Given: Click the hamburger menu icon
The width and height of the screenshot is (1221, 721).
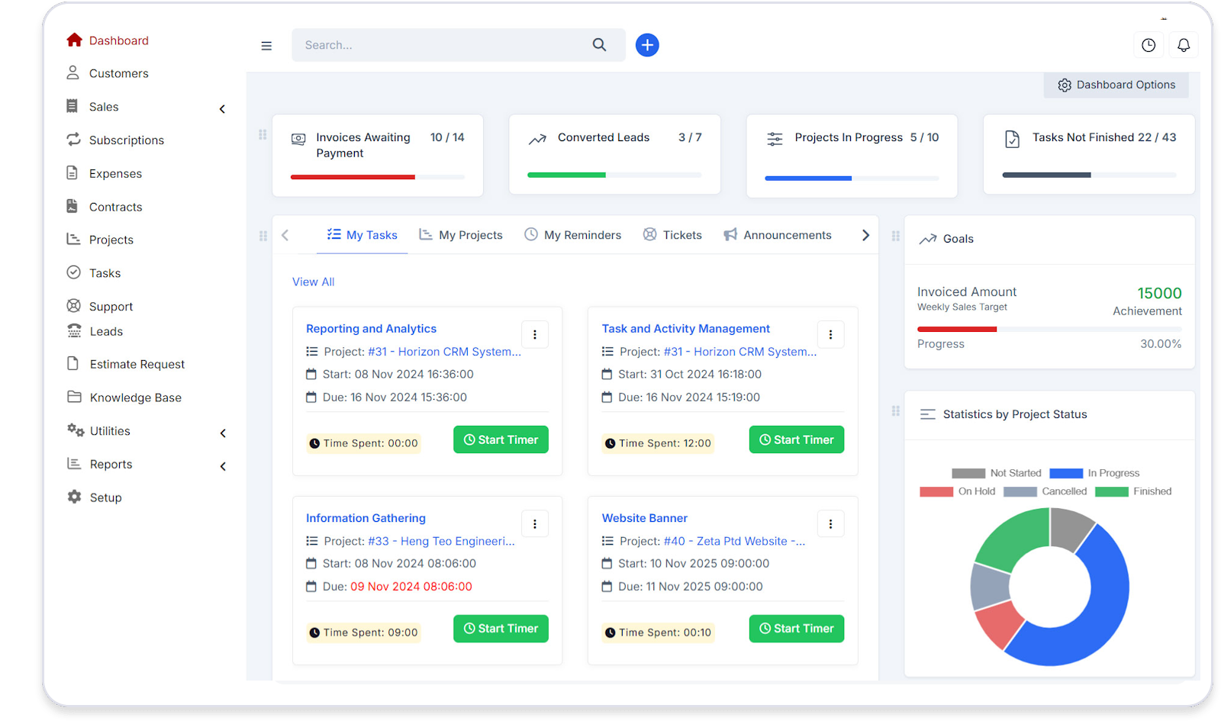Looking at the screenshot, I should pos(266,46).
